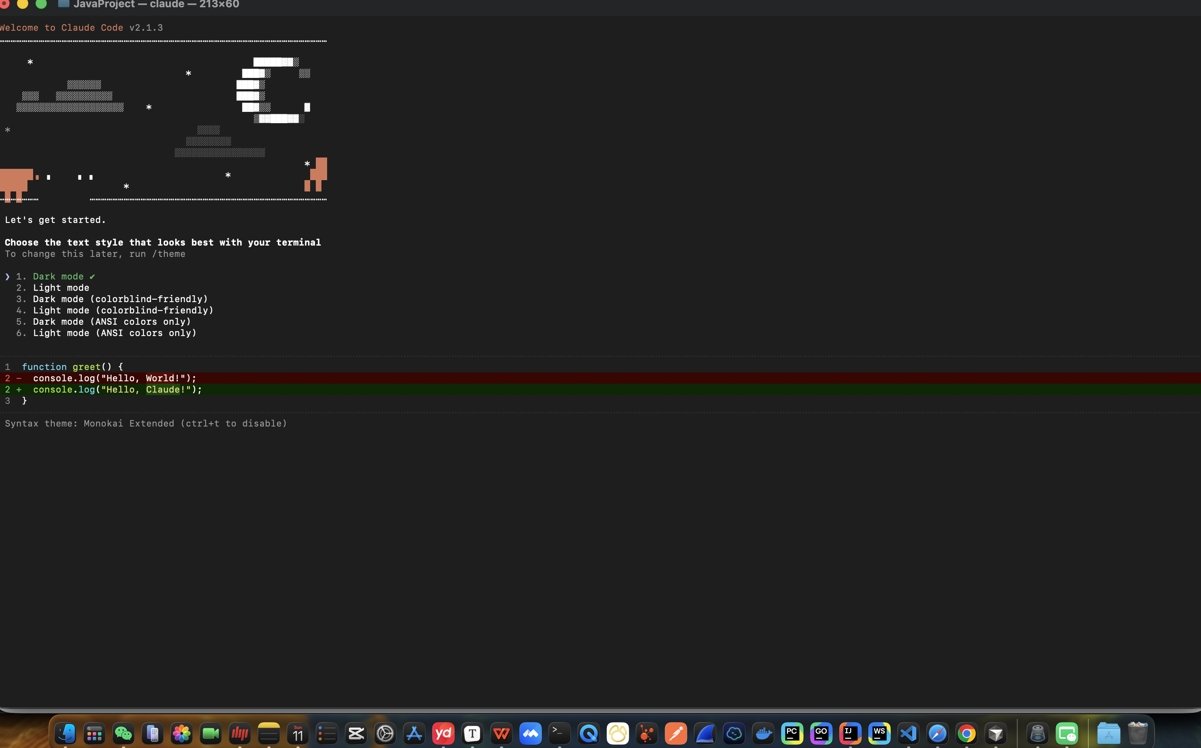Open Postman from the dock
This screenshot has width=1201, height=748.
coord(676,733)
